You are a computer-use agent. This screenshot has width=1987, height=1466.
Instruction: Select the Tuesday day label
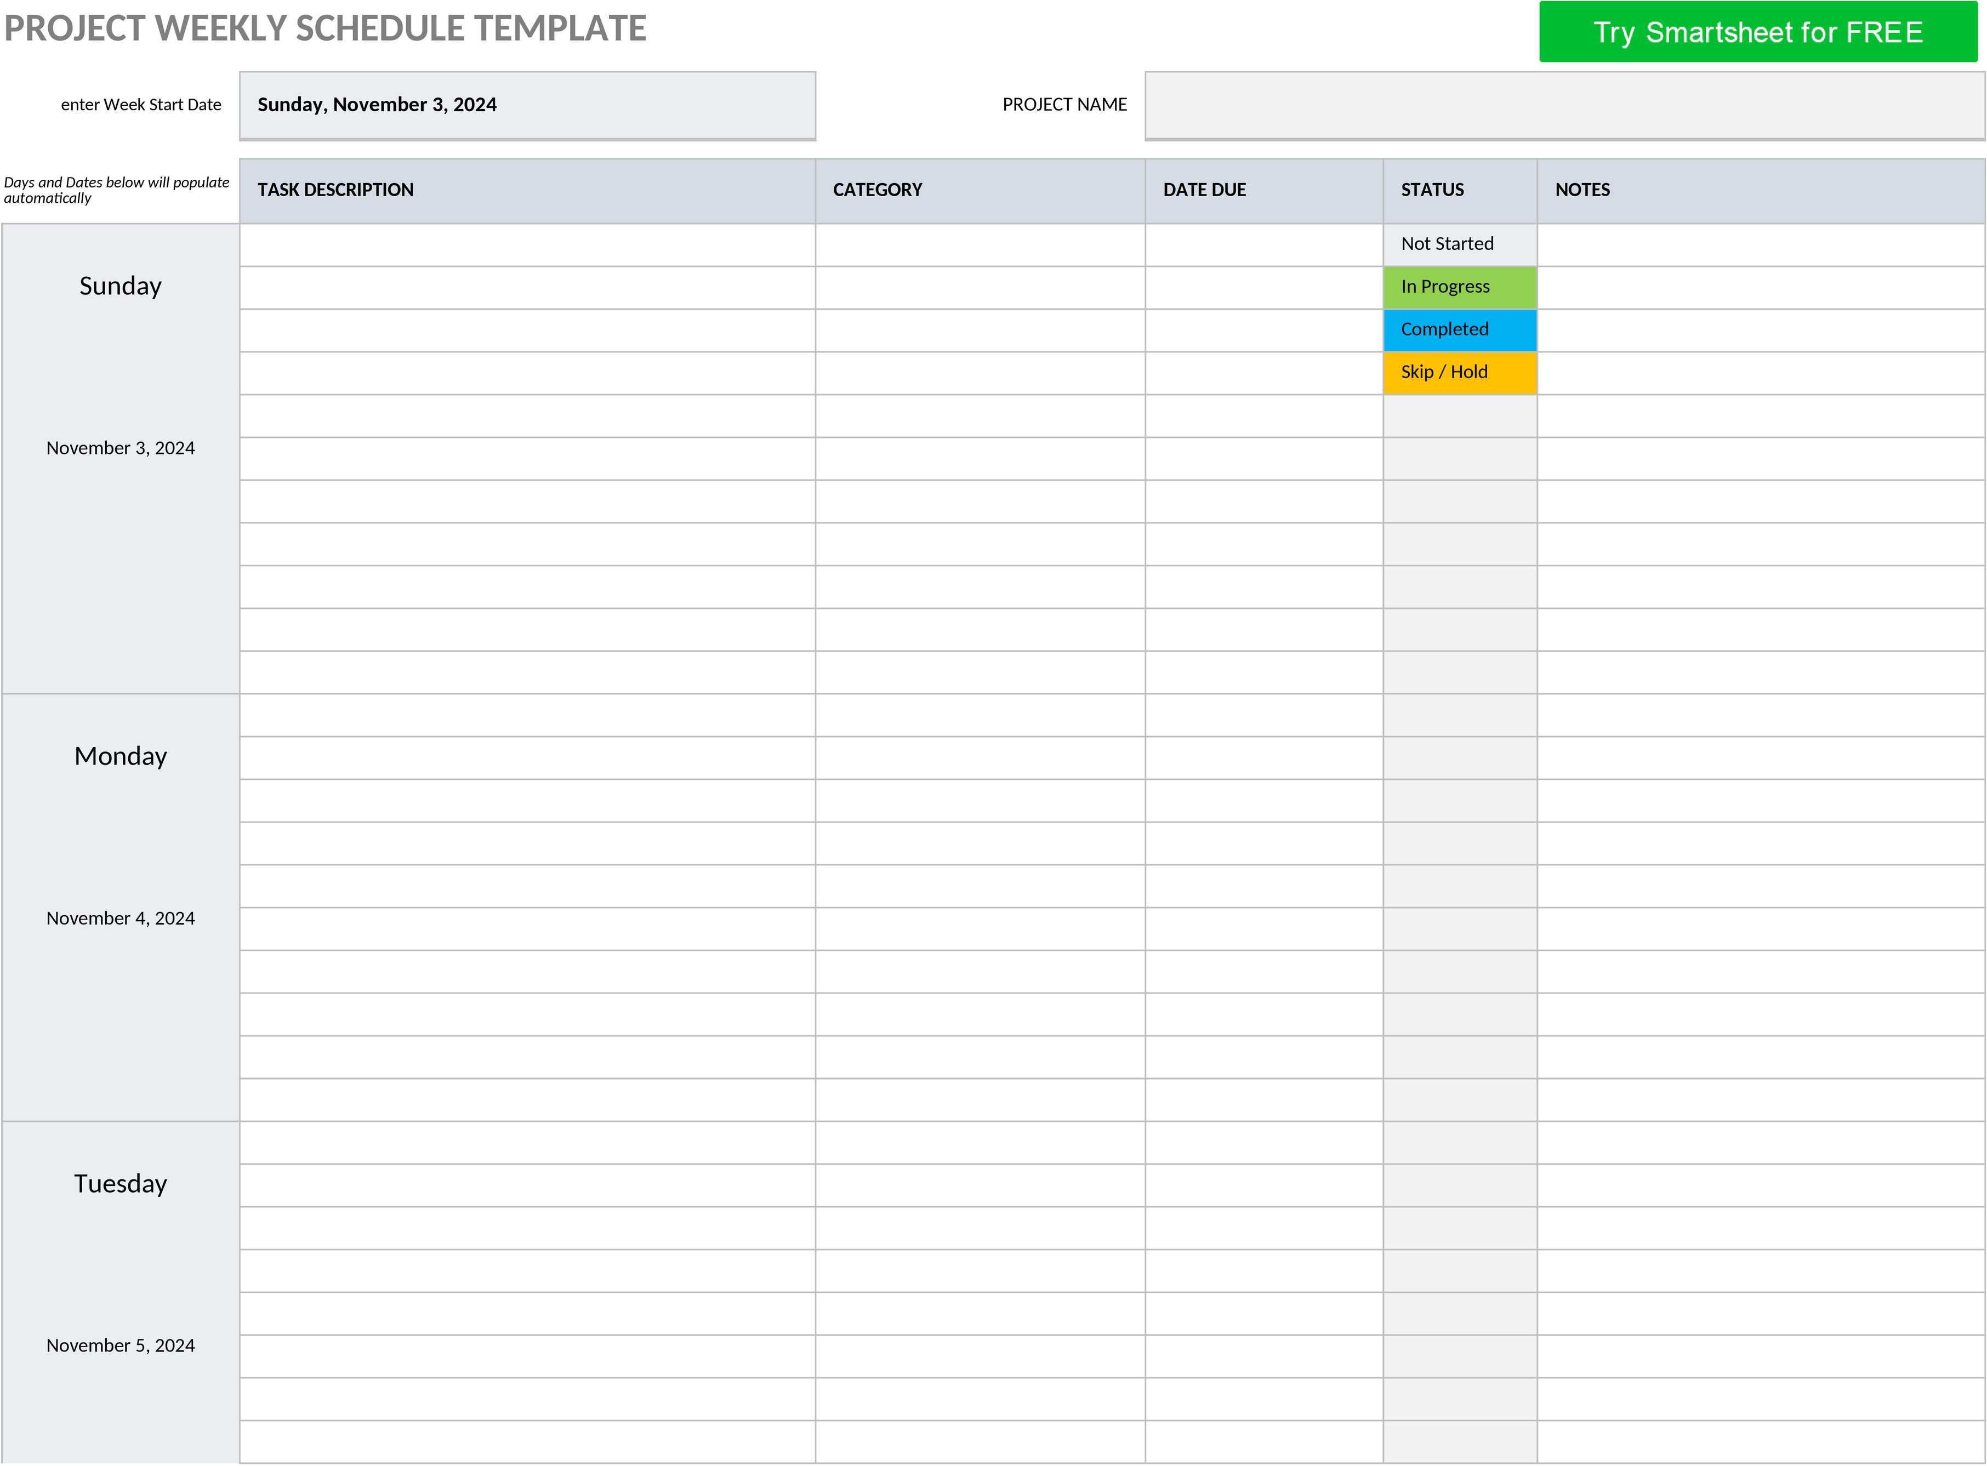point(121,1184)
